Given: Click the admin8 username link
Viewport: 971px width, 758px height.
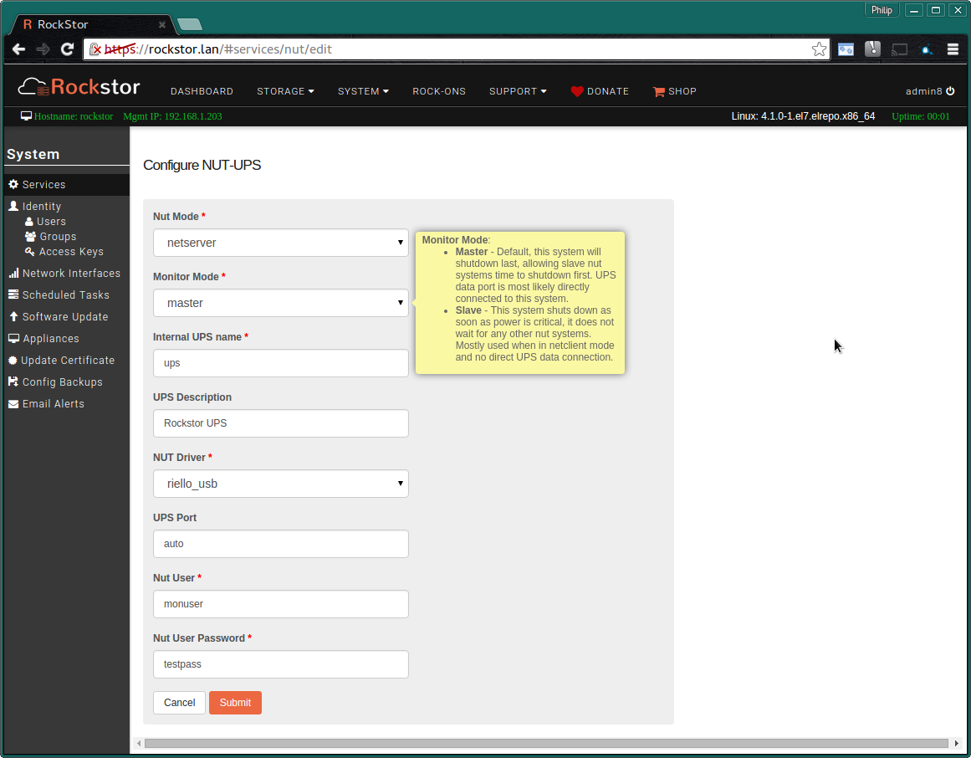Looking at the screenshot, I should coord(923,91).
